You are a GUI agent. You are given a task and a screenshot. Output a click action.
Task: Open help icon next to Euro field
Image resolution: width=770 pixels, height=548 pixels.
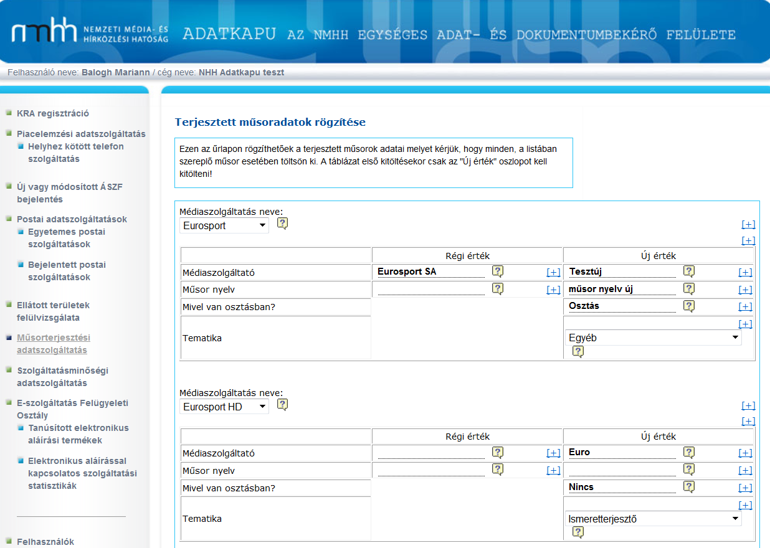coord(688,452)
